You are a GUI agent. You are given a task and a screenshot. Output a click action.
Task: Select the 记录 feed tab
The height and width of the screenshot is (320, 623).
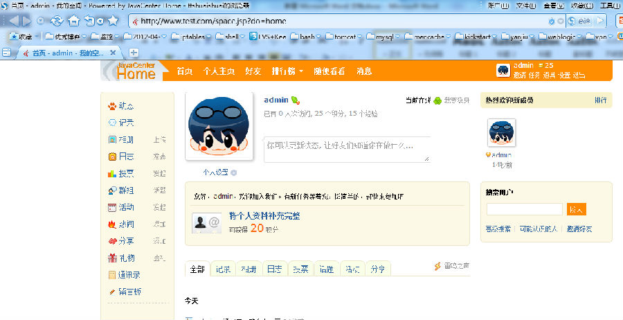pos(223,269)
